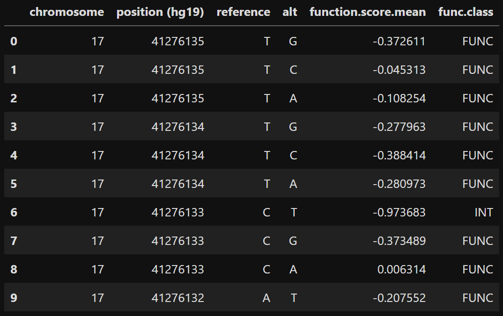Click row index 6
This screenshot has width=503, height=316.
(x=14, y=212)
